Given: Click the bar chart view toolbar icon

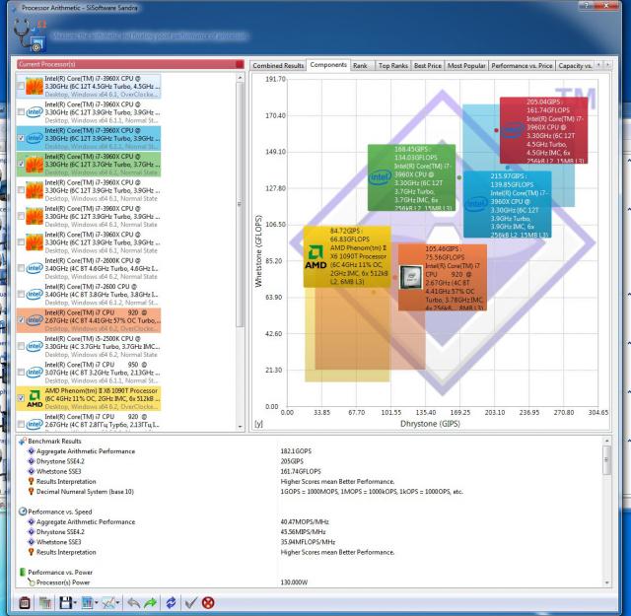Looking at the screenshot, I should point(87,603).
